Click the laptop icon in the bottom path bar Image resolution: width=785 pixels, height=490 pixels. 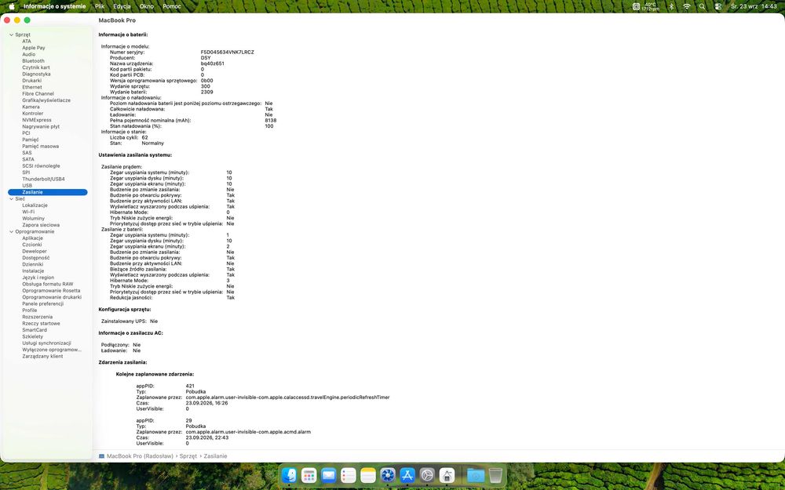[x=101, y=456]
